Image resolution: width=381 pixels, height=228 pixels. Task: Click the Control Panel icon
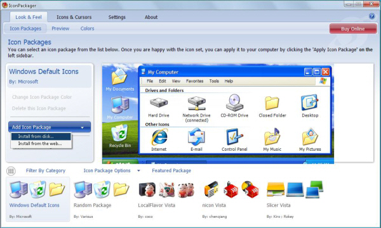point(234,137)
